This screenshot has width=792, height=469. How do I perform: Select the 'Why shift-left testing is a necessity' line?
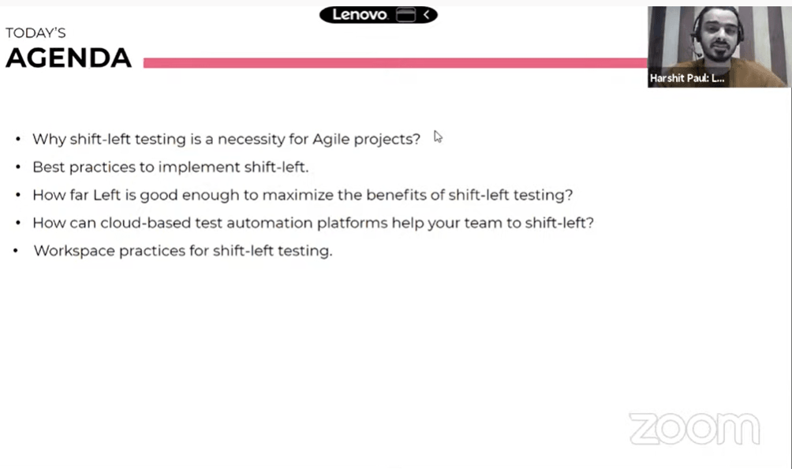point(226,140)
